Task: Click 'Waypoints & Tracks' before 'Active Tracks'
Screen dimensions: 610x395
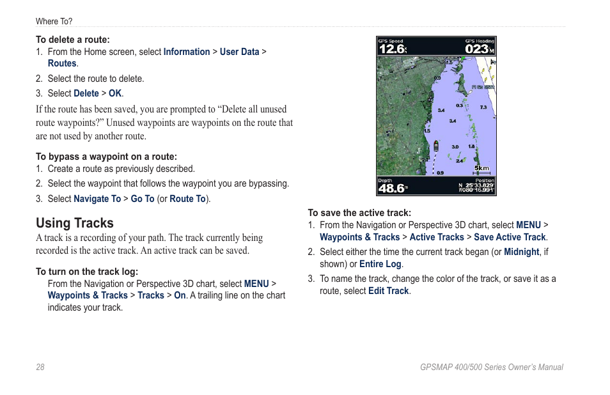Action: tap(359, 237)
